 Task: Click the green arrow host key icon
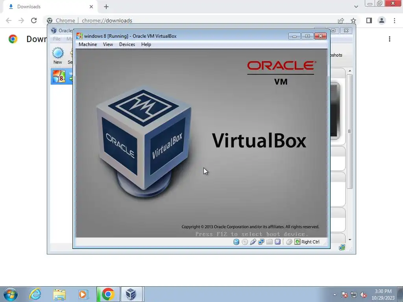point(298,242)
